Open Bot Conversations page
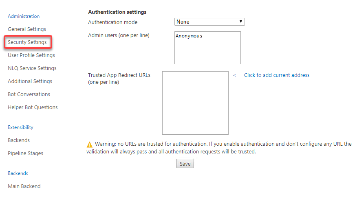Screen dimensions: 357x199 [29, 94]
